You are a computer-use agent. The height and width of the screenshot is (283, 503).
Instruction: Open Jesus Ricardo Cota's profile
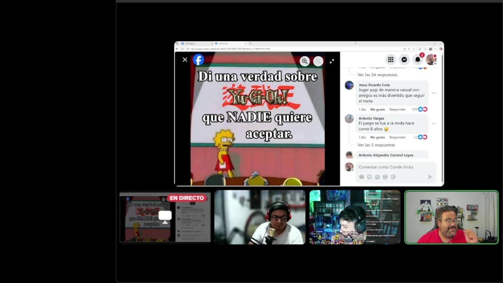tap(374, 85)
